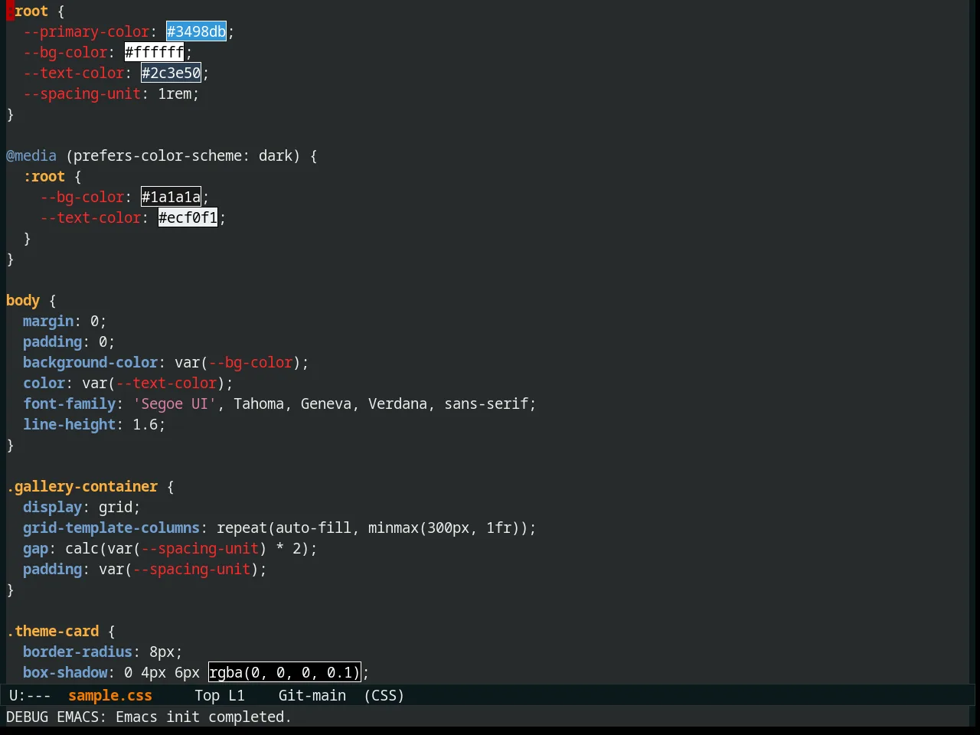Click the #1a1a1a color value

171,197
